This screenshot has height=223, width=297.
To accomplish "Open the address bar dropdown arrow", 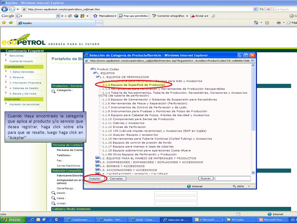I will tap(255, 9).
